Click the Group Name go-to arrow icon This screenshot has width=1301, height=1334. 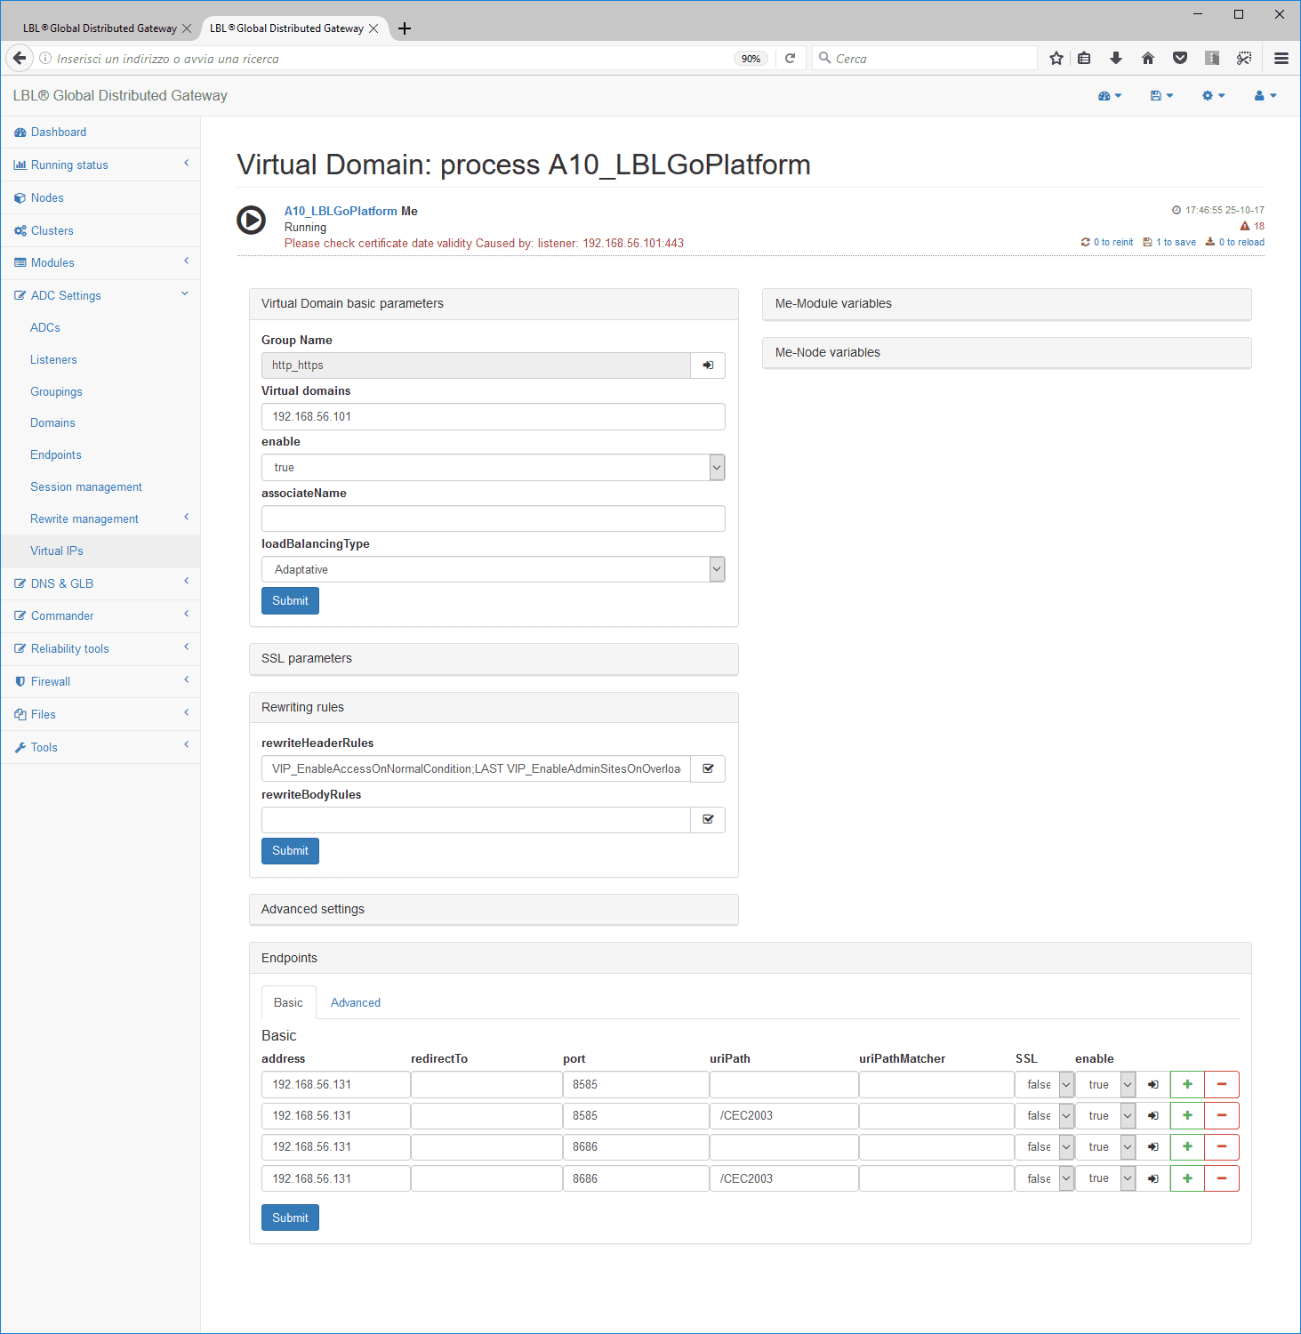point(708,366)
